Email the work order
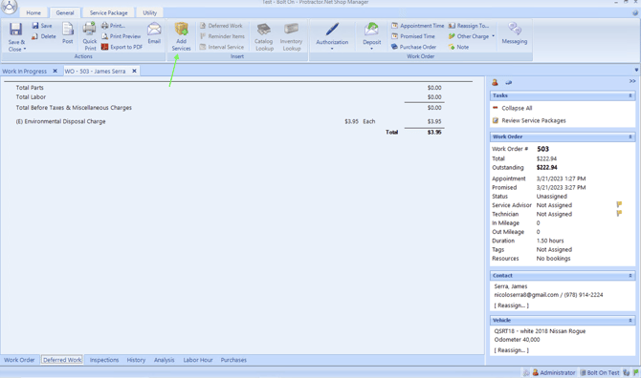This screenshot has width=641, height=378. pyautogui.click(x=154, y=33)
